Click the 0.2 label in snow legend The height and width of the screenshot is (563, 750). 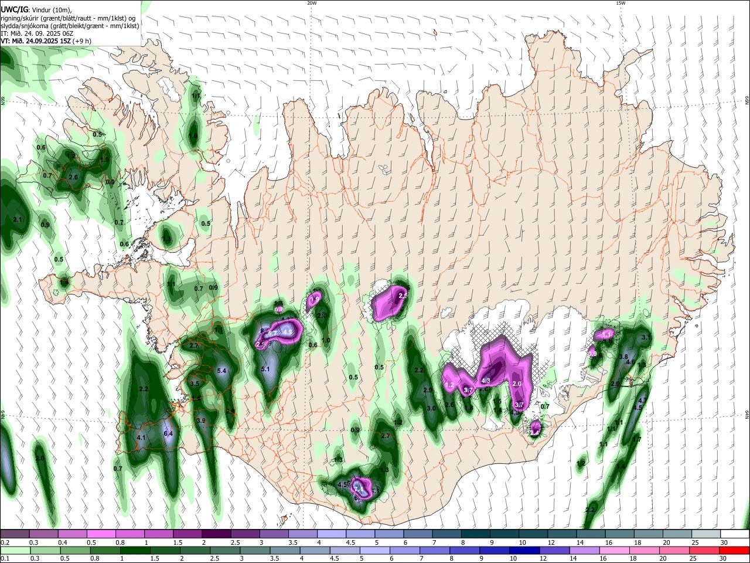[5, 543]
